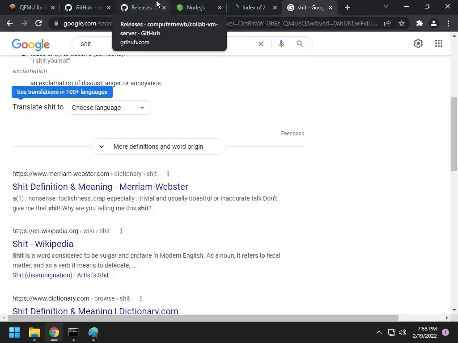Screen dimensions: 458x343
Task: Open Chrome's three-dot menu
Action: point(448,23)
